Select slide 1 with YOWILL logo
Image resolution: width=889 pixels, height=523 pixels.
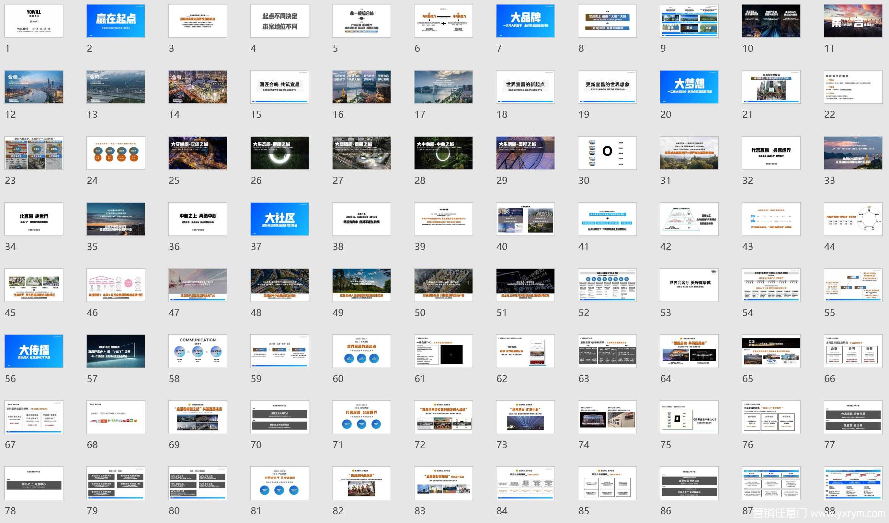tap(34, 21)
